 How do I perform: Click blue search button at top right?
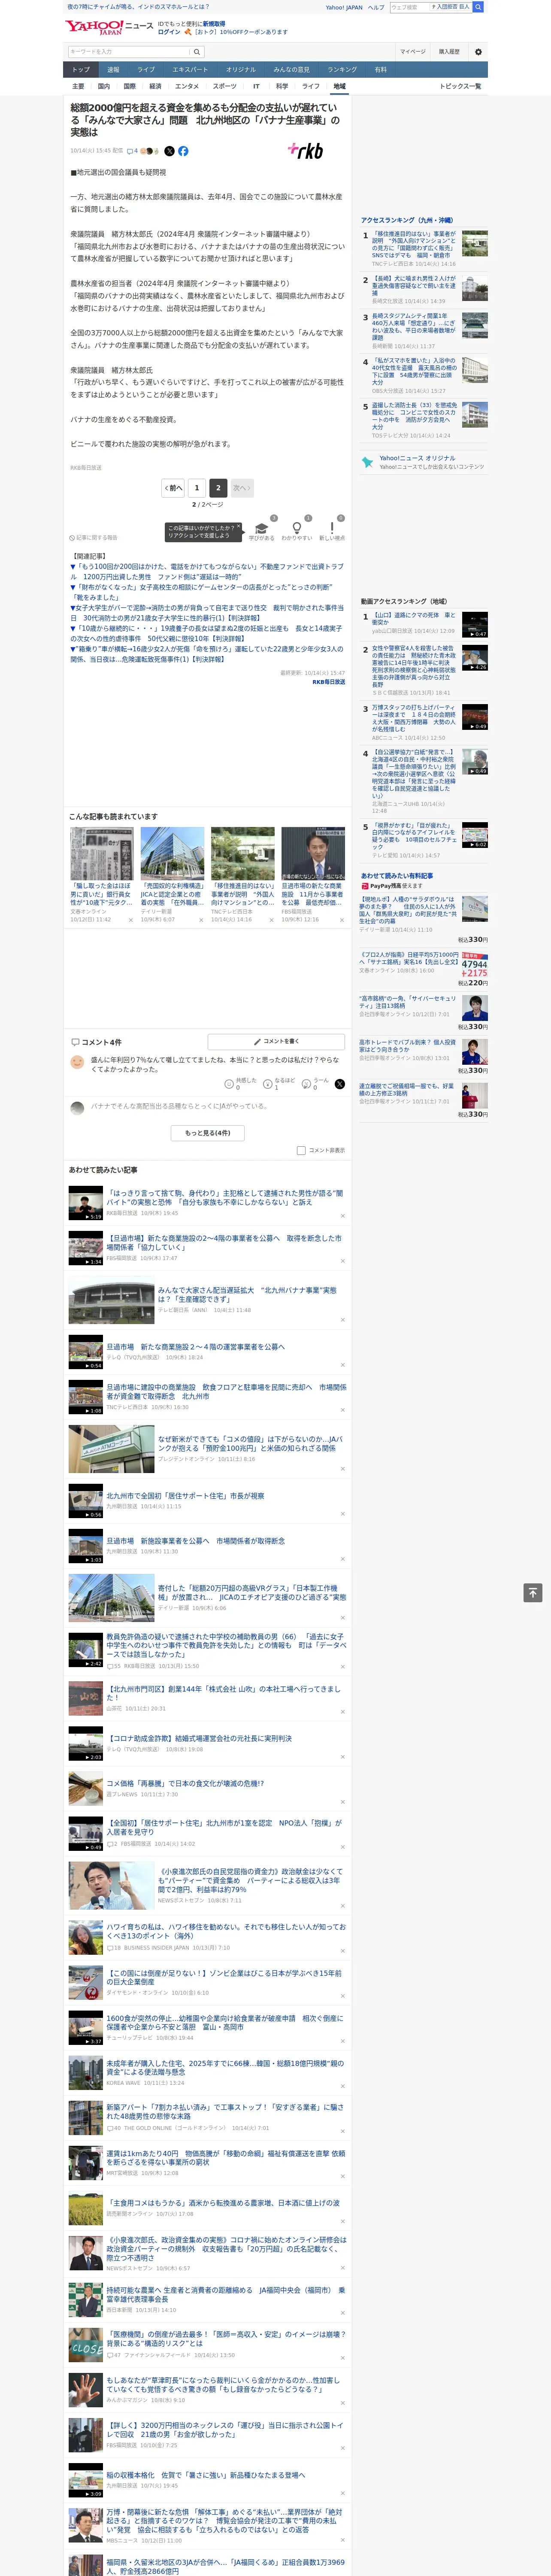(478, 7)
